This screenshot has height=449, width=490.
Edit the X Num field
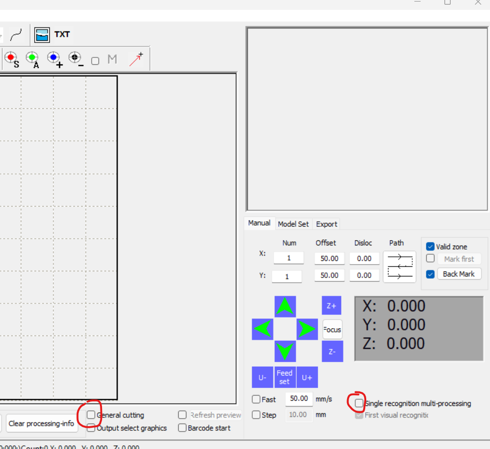pos(289,258)
